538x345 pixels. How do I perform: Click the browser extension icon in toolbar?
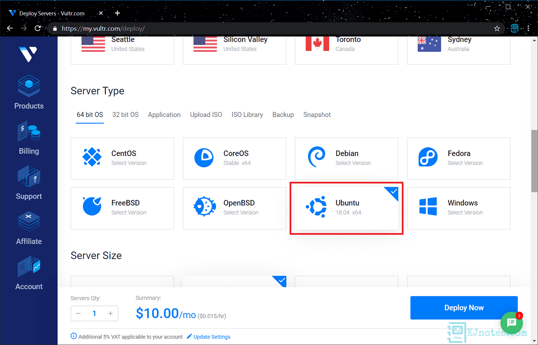pyautogui.click(x=514, y=28)
